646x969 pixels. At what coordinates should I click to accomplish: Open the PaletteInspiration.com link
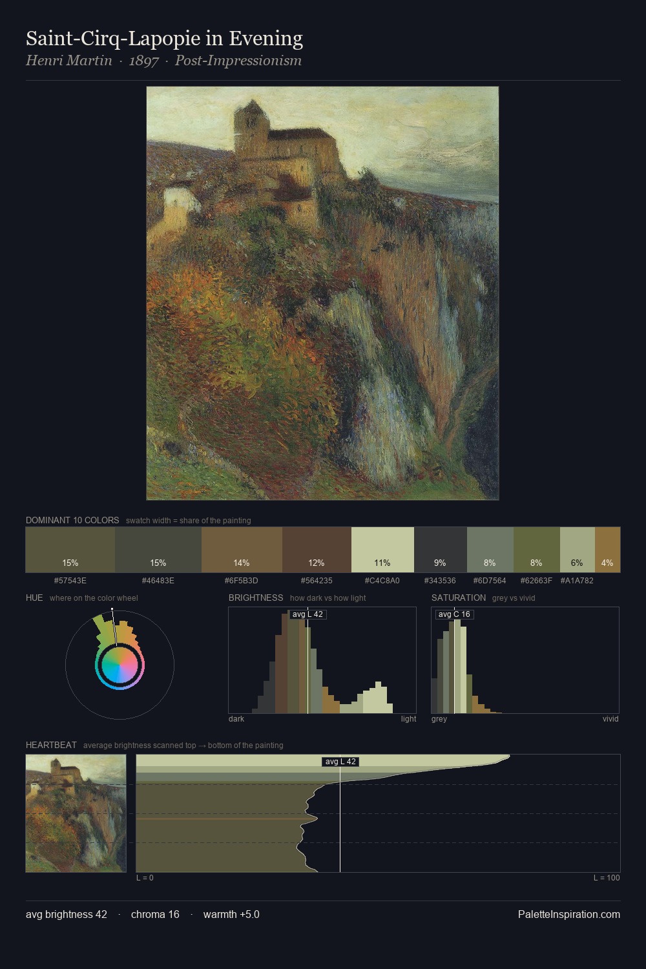[569, 914]
